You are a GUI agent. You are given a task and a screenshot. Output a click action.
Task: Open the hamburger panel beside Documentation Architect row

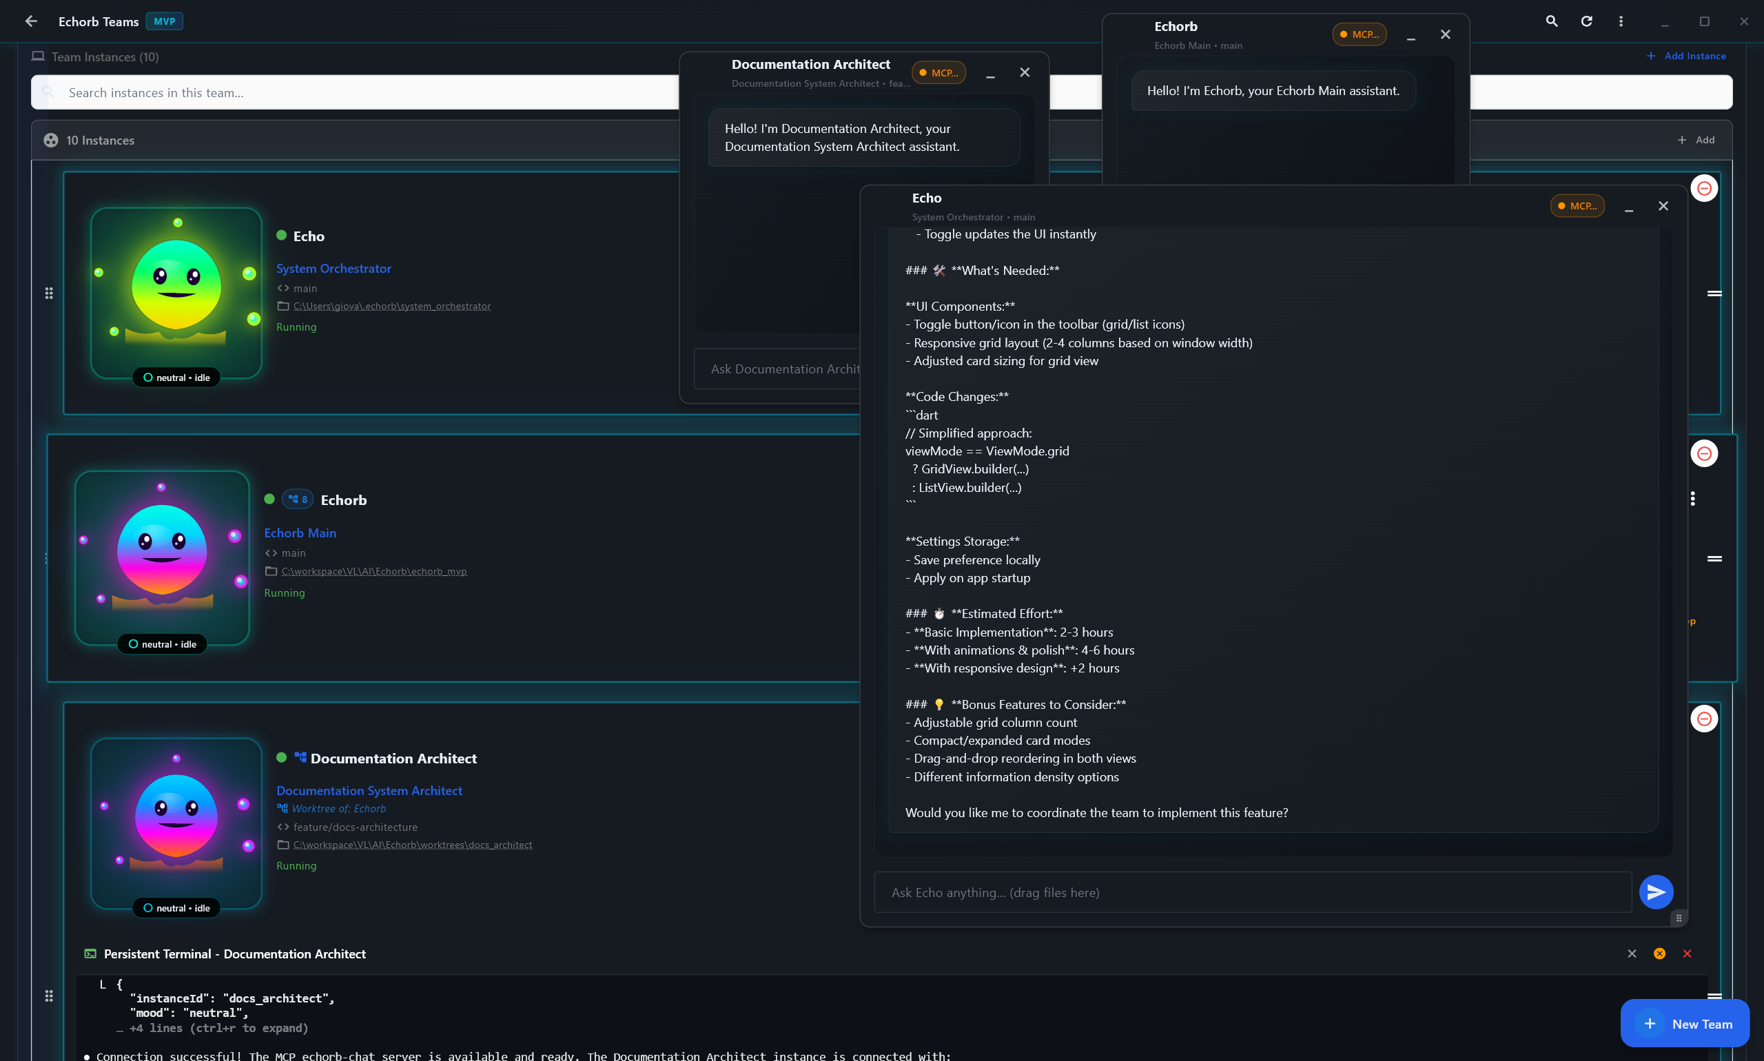[x=1714, y=996]
